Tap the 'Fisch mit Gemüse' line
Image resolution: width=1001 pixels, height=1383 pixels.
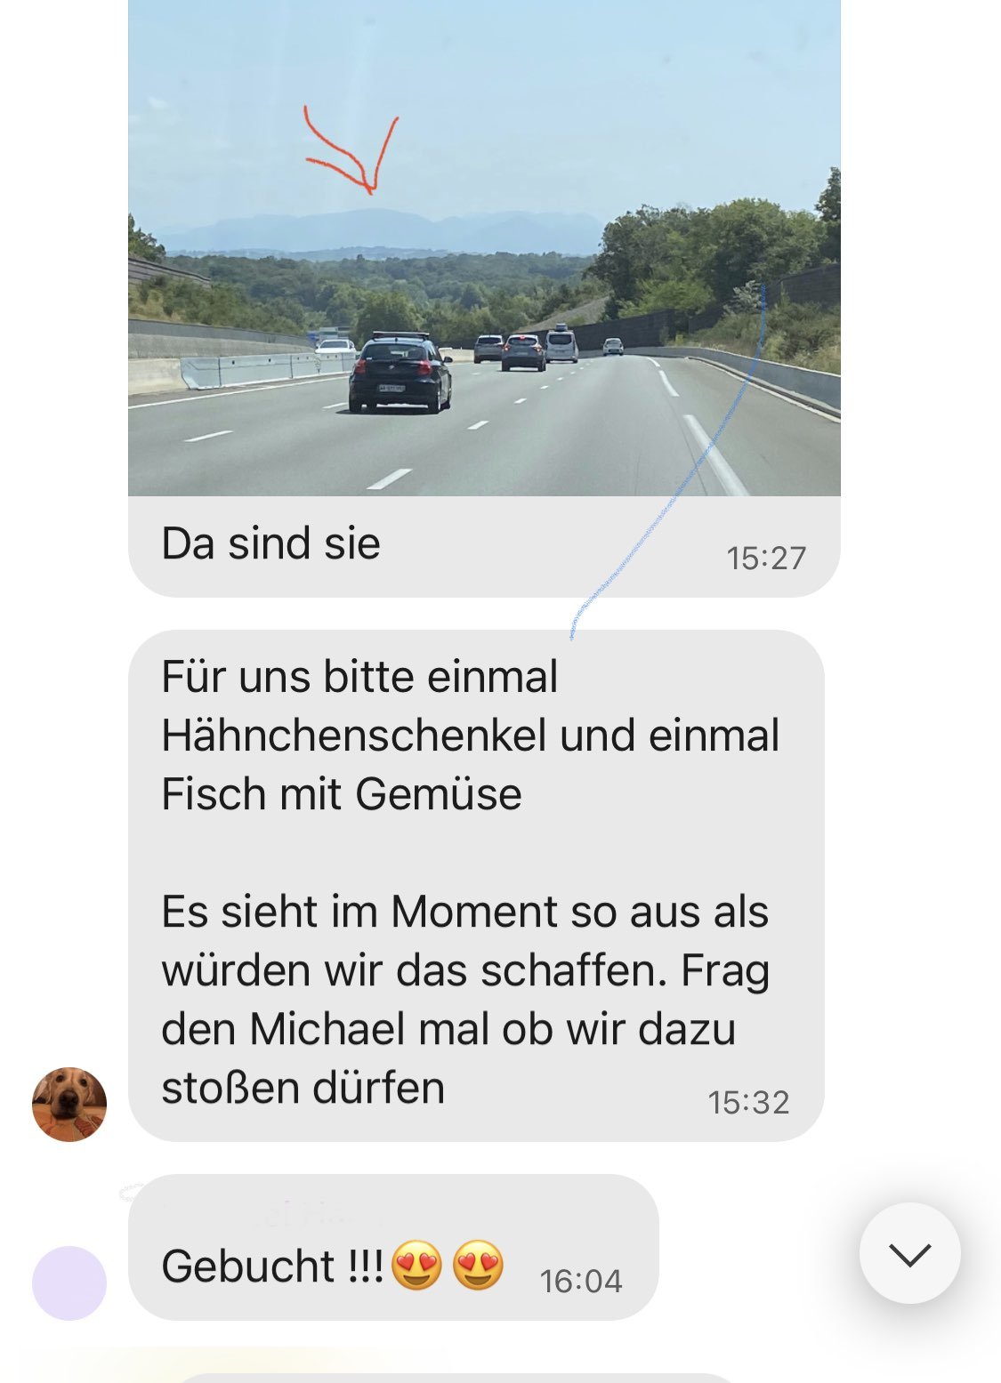coord(341,794)
